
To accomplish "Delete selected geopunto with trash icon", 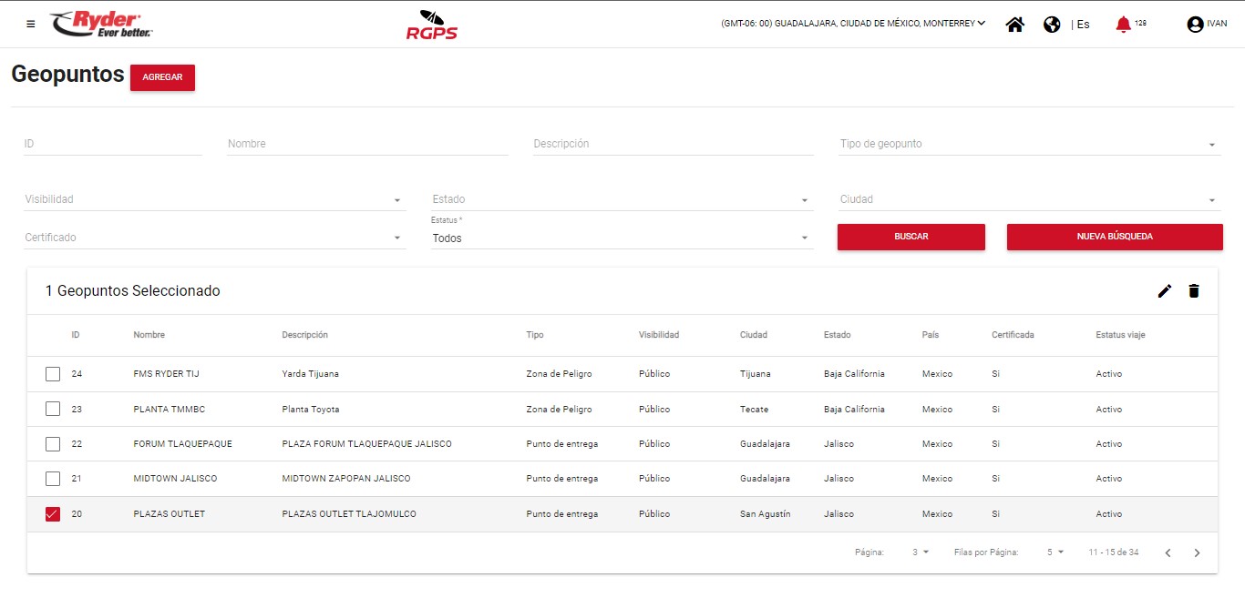I will coord(1194,291).
